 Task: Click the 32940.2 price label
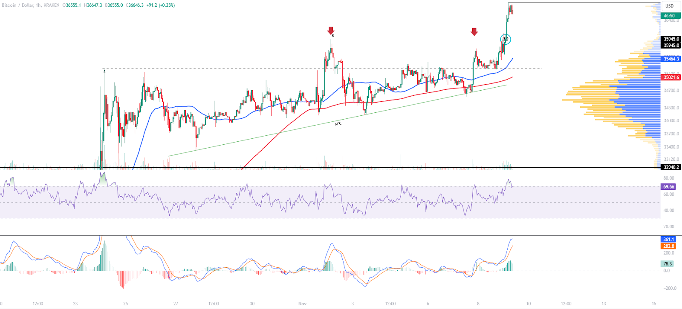[671, 167]
